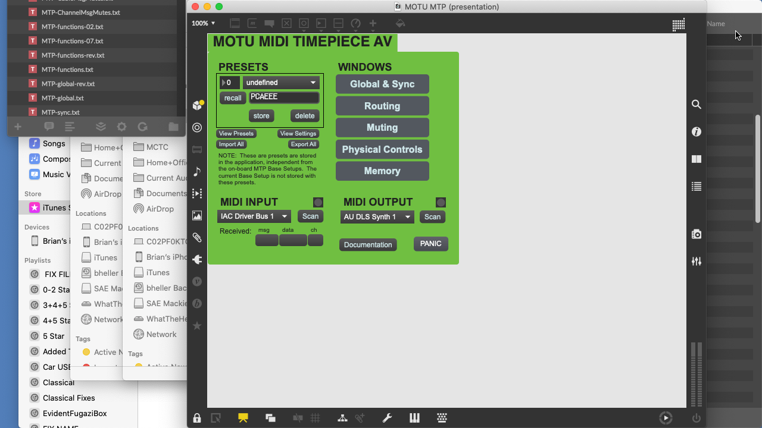Toggle MIDI INPUT enable indicator
The height and width of the screenshot is (428, 762).
(318, 202)
